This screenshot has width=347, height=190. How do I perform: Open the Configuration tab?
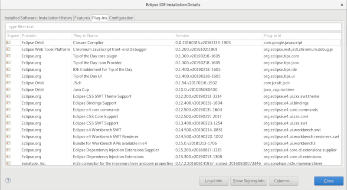pos(121,18)
